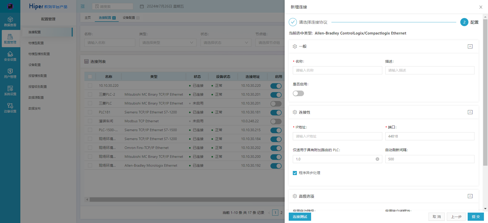
Task: Switch to the 主页 tab
Action: (88, 18)
